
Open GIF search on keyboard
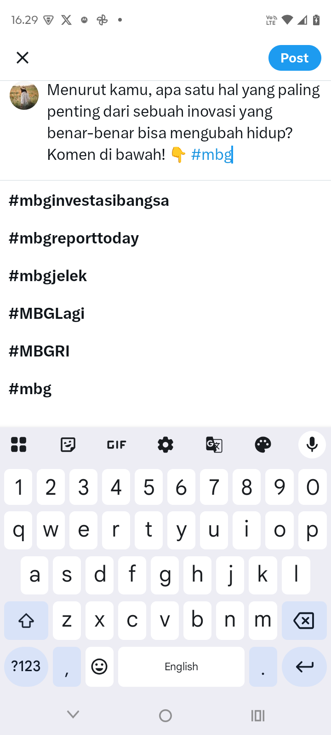point(116,445)
